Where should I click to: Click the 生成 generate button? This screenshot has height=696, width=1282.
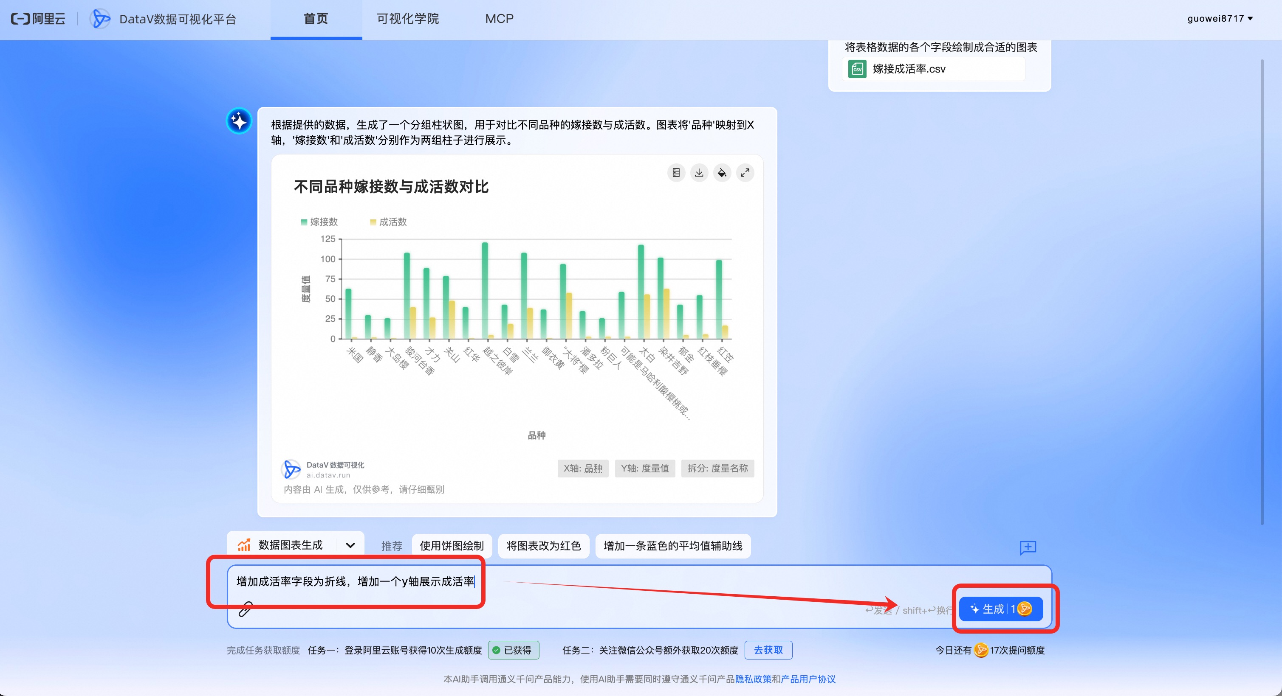(x=1001, y=609)
